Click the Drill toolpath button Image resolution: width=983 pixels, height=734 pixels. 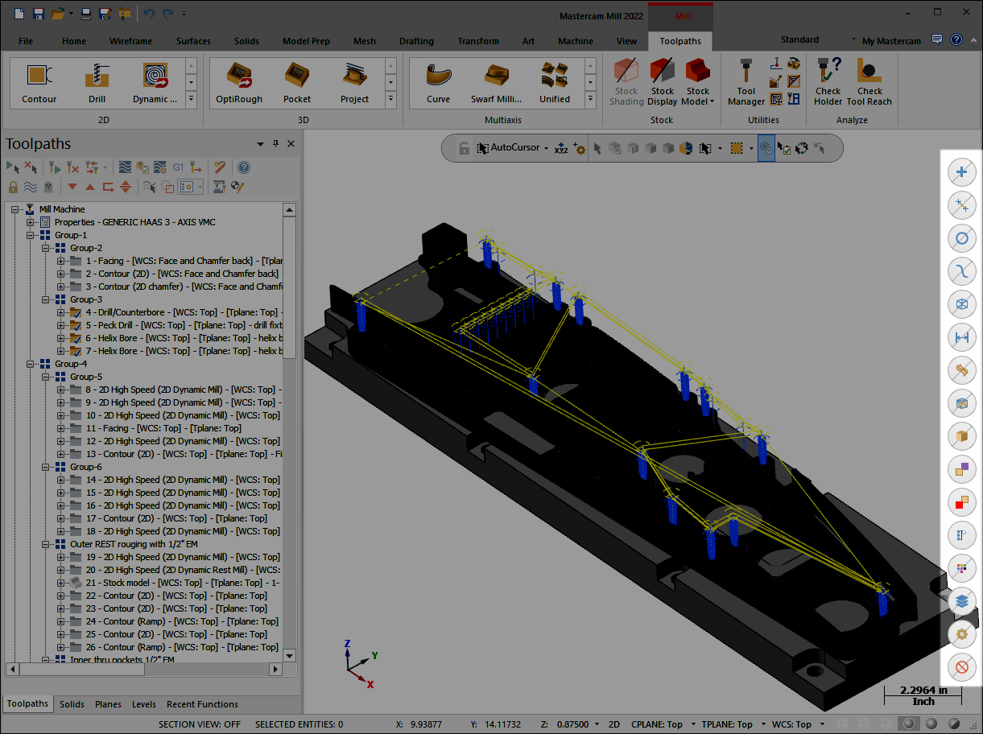[x=97, y=82]
